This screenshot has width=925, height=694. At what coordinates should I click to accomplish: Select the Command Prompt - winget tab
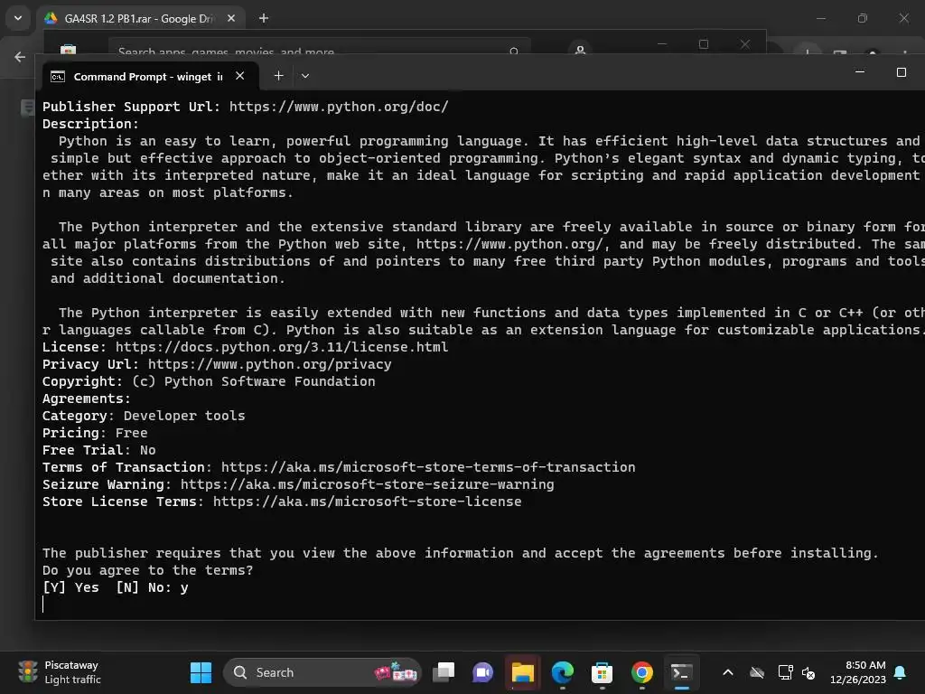(x=149, y=76)
